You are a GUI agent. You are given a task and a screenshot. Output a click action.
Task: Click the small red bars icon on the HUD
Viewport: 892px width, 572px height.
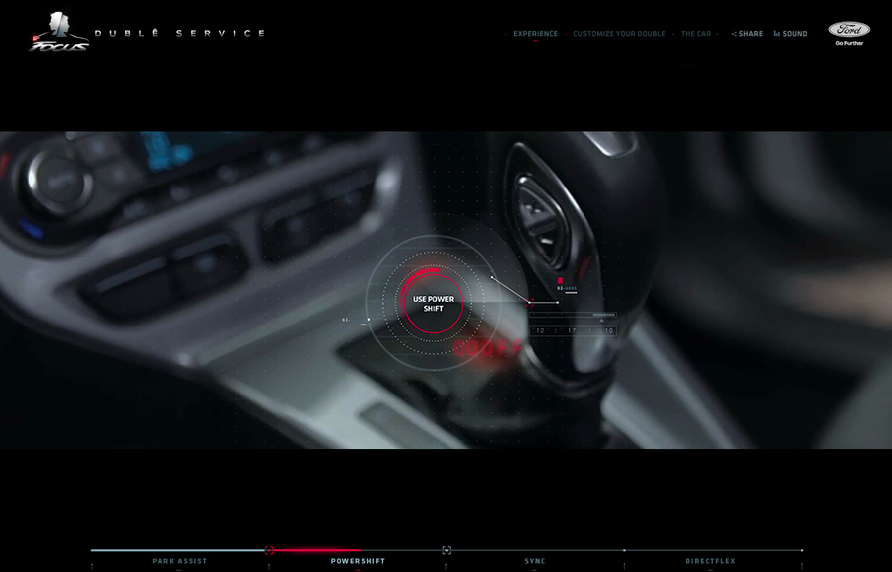pos(560,281)
